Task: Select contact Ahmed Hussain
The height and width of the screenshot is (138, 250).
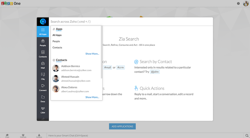Action: [x=70, y=79]
